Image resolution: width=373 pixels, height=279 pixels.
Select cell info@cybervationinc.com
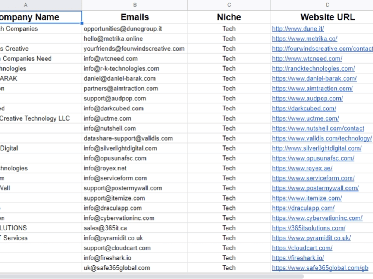135,218
